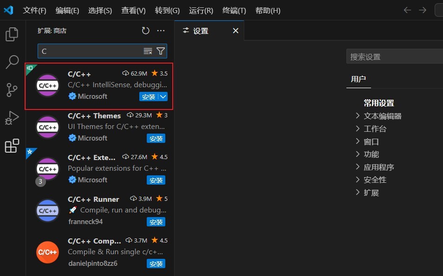Open the extension search filter menu
Viewport: 443px width, 276px height.
161,51
